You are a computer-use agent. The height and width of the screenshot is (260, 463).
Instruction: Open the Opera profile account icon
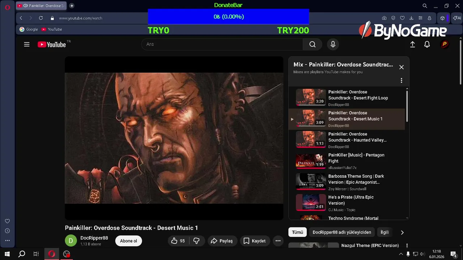pyautogui.click(x=429, y=18)
